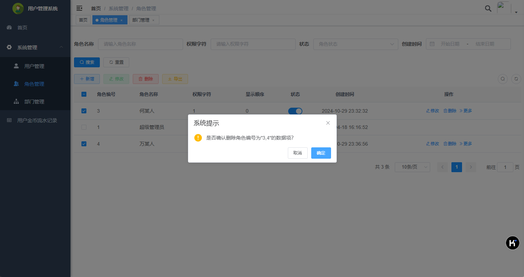Toggle the select-all checkbox in table header
The image size is (524, 277).
pyautogui.click(x=84, y=94)
